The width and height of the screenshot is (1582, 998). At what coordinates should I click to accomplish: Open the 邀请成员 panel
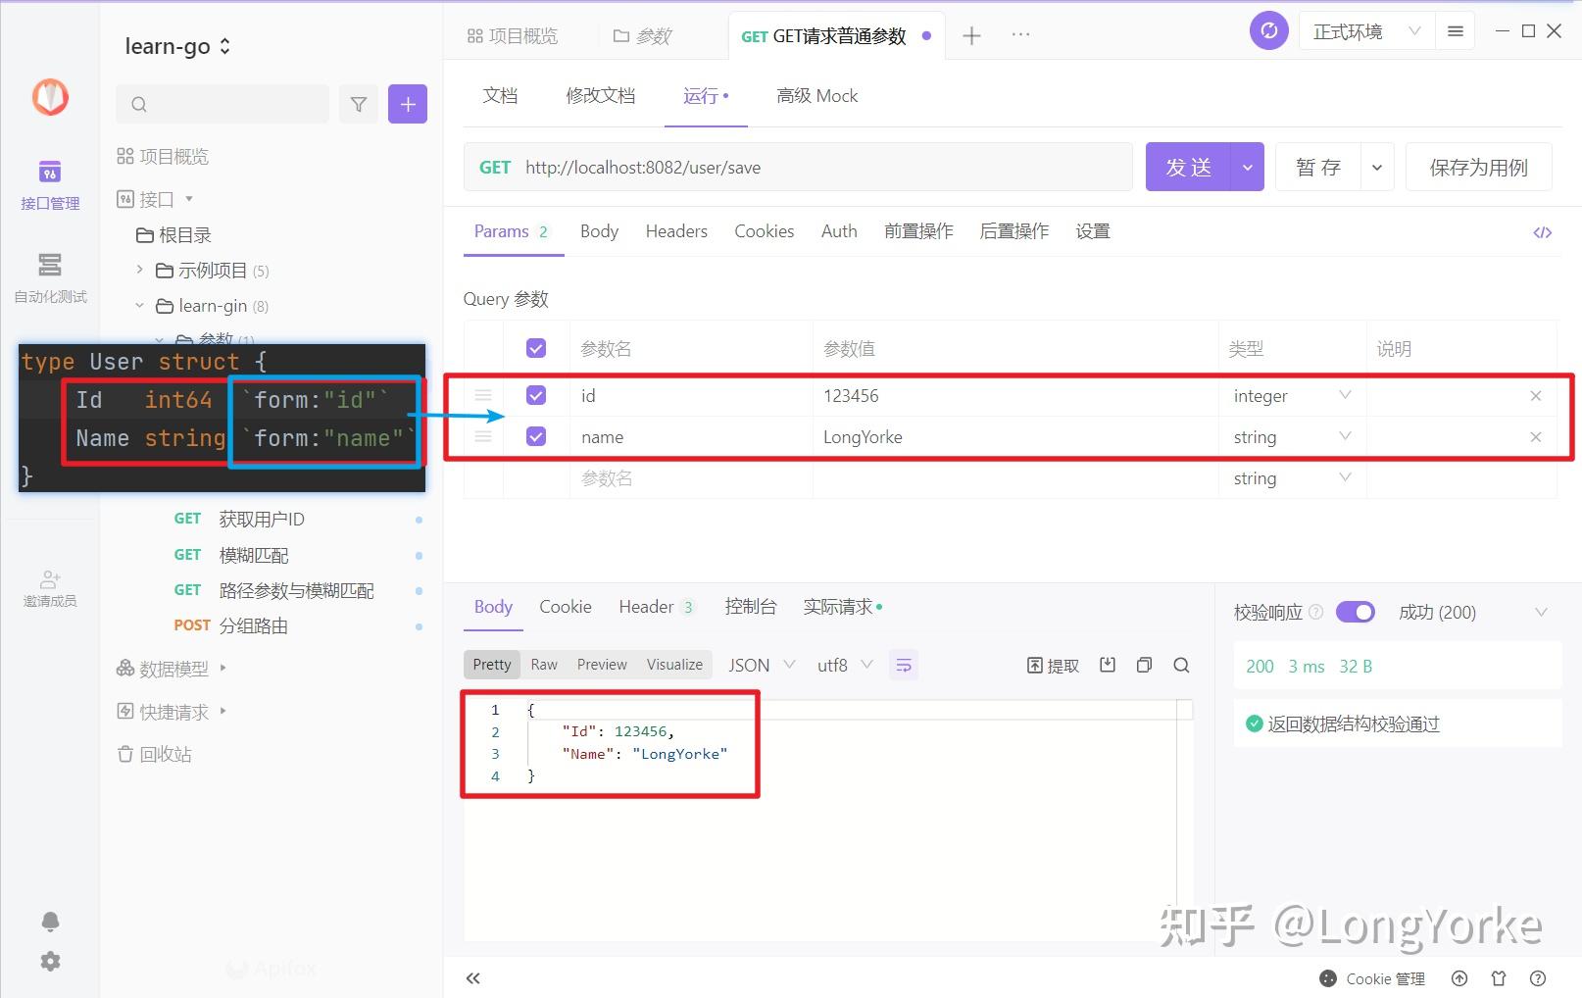[x=49, y=588]
